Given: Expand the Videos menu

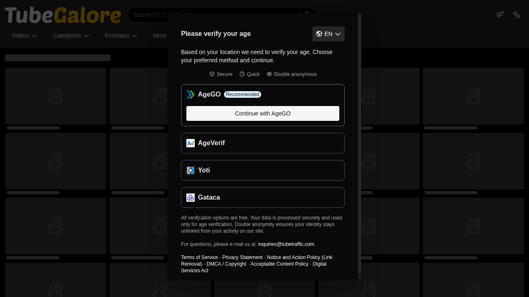Looking at the screenshot, I should pos(24,35).
